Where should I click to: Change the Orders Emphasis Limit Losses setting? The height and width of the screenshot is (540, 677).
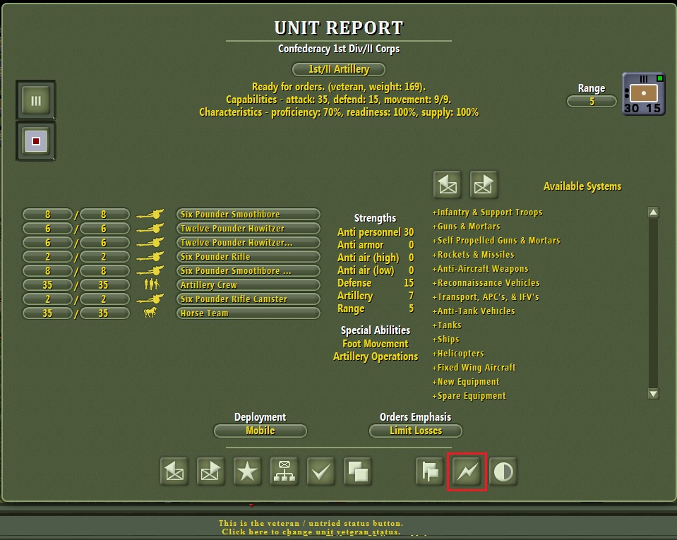[x=416, y=431]
